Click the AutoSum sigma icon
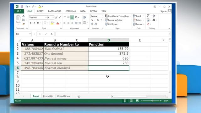 pos(148,16)
